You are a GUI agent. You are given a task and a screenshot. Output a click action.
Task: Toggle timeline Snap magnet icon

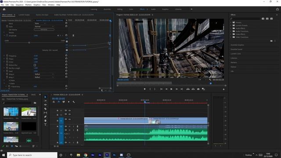[58, 102]
